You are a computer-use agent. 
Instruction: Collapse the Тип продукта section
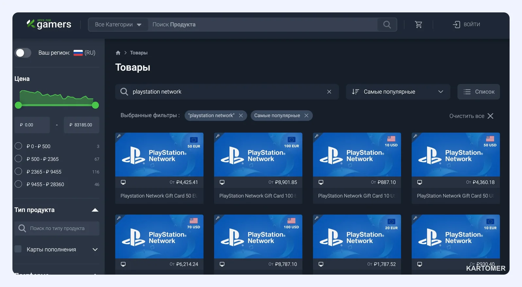click(95, 210)
